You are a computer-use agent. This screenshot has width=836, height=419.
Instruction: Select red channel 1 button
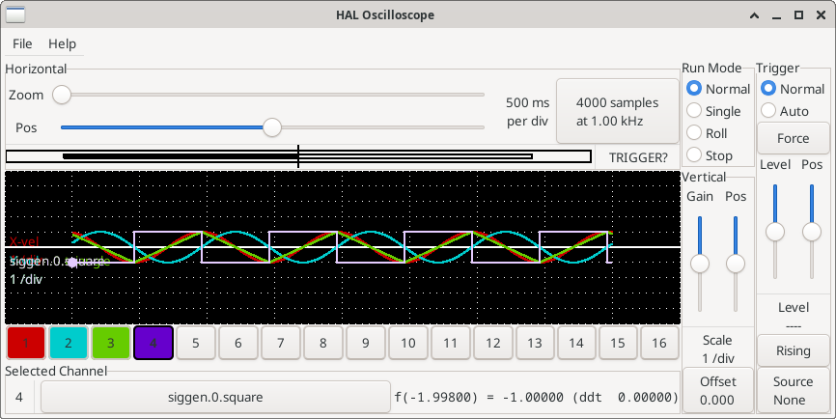point(26,343)
